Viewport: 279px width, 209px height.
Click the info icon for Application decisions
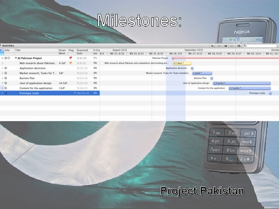pyautogui.click(x=6, y=68)
